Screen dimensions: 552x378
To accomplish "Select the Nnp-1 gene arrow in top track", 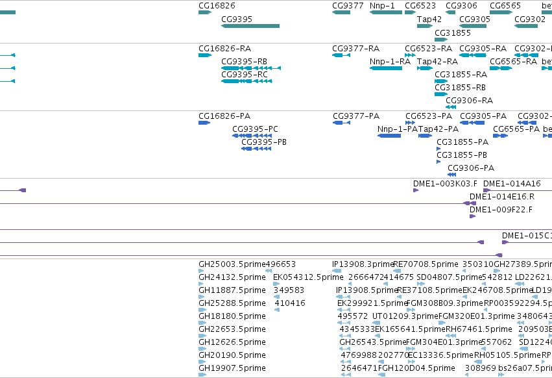I will pyautogui.click(x=386, y=12).
